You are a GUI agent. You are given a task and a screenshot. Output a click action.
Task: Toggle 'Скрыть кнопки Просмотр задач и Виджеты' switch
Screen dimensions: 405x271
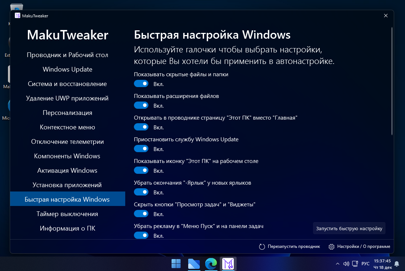coord(141,214)
